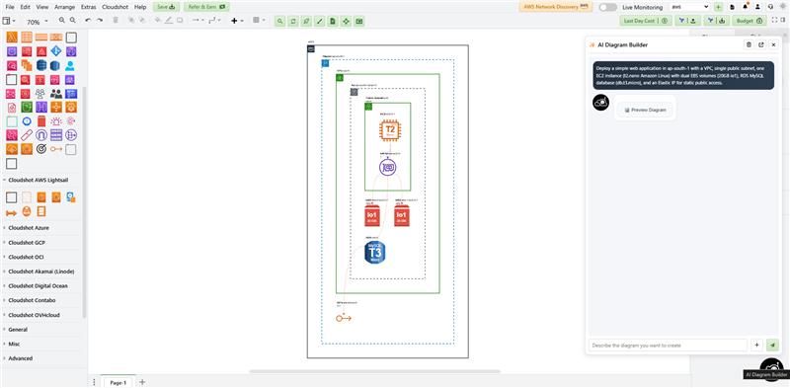Open the Cloudshot menu
The height and width of the screenshot is (388, 790).
[115, 7]
